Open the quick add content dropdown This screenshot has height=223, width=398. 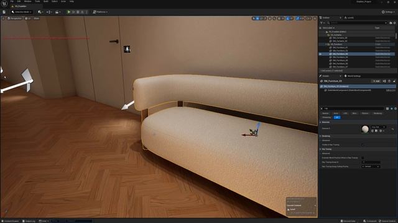tap(40, 12)
